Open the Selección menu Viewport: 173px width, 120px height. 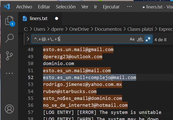66,7
